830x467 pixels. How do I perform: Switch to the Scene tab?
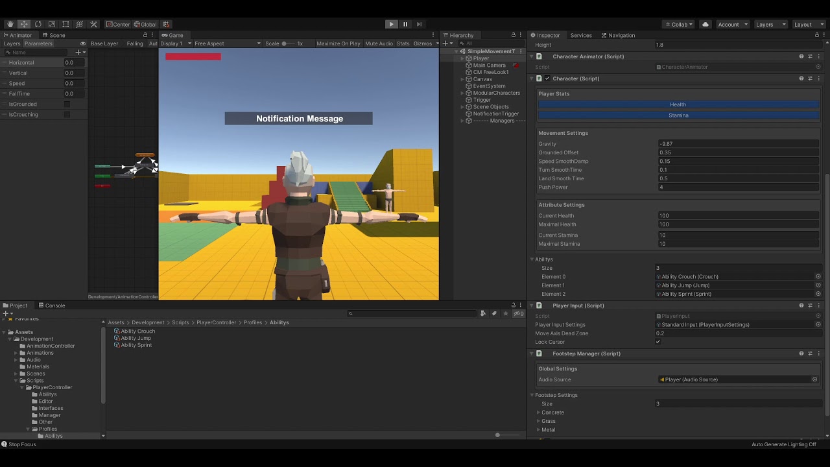(54, 35)
